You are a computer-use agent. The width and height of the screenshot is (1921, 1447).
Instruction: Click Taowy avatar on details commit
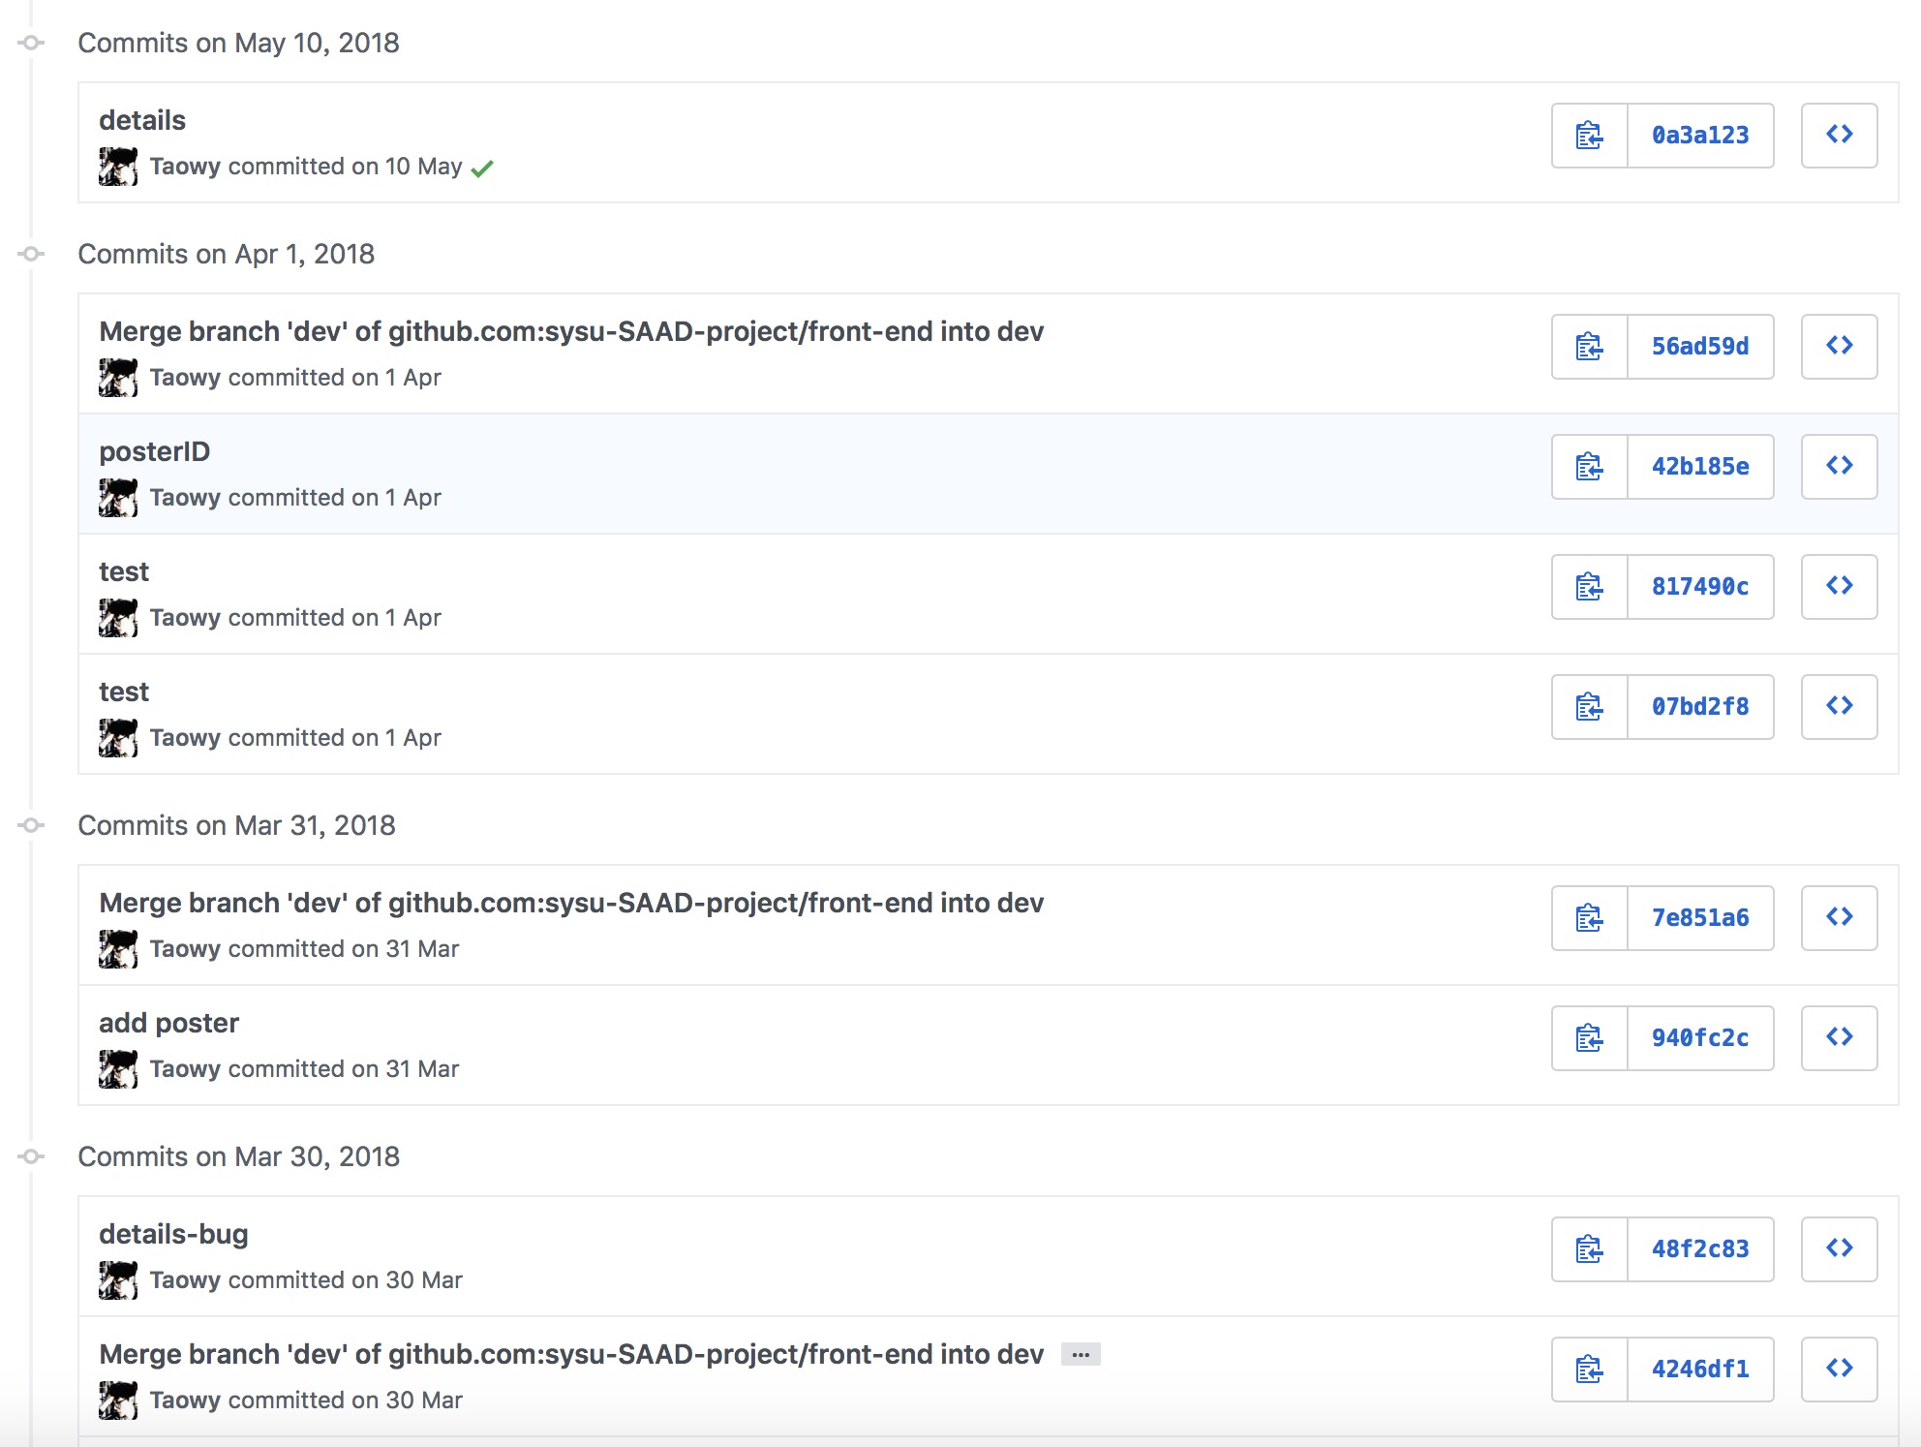pos(118,167)
